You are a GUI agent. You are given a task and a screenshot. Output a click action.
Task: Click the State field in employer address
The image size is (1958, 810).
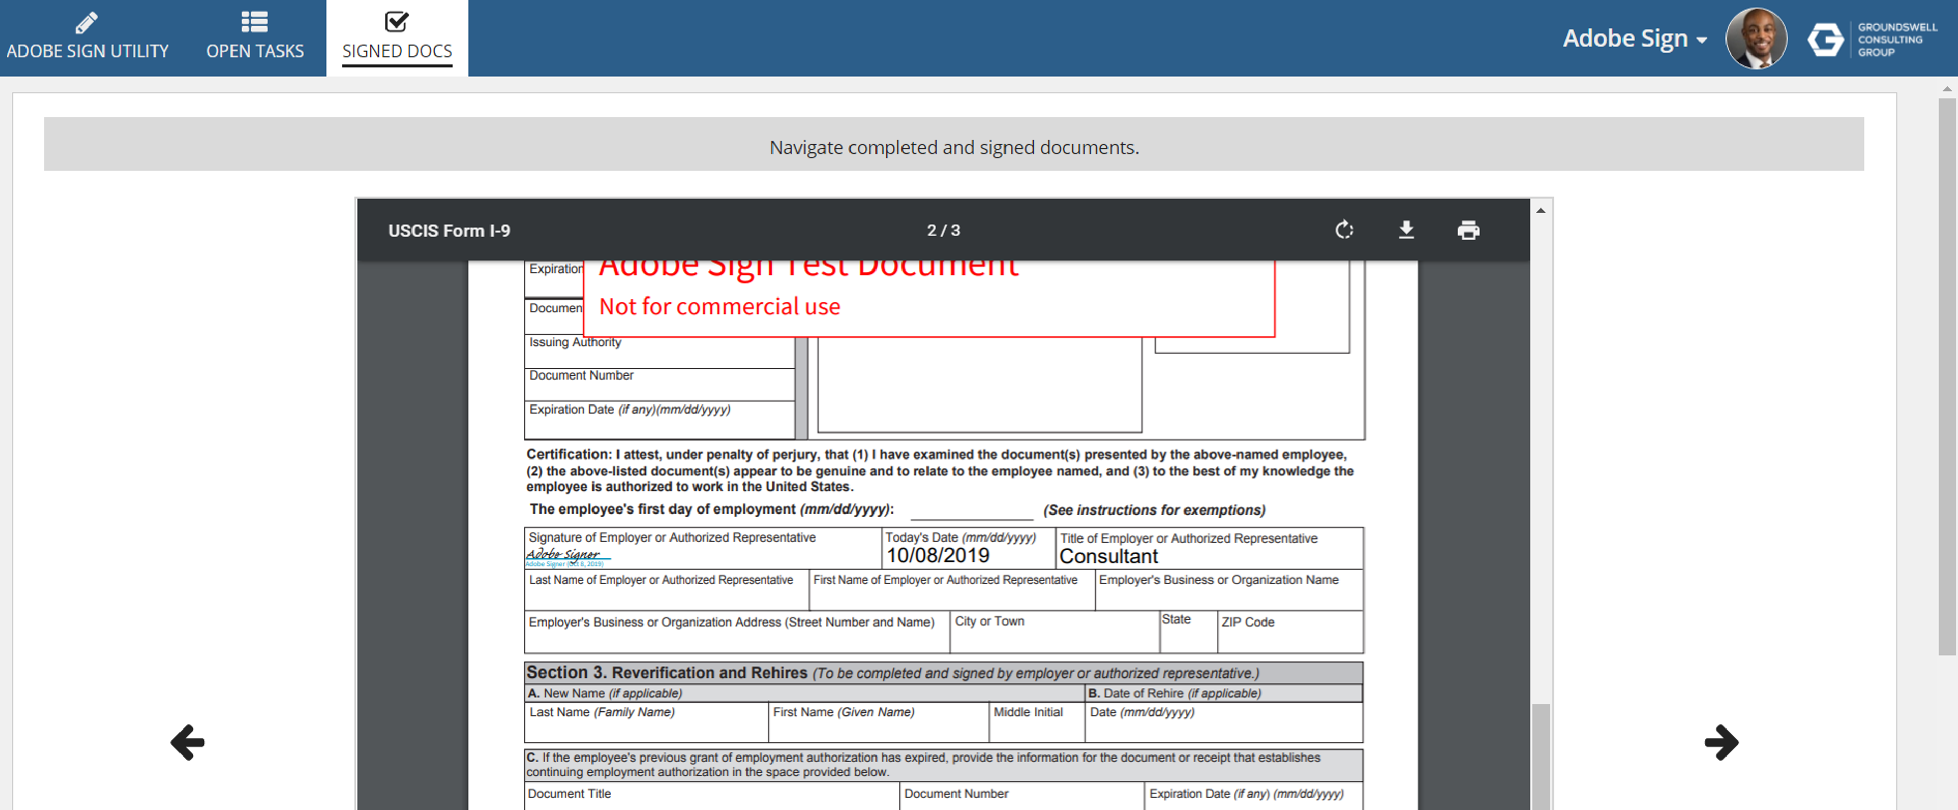tap(1189, 632)
